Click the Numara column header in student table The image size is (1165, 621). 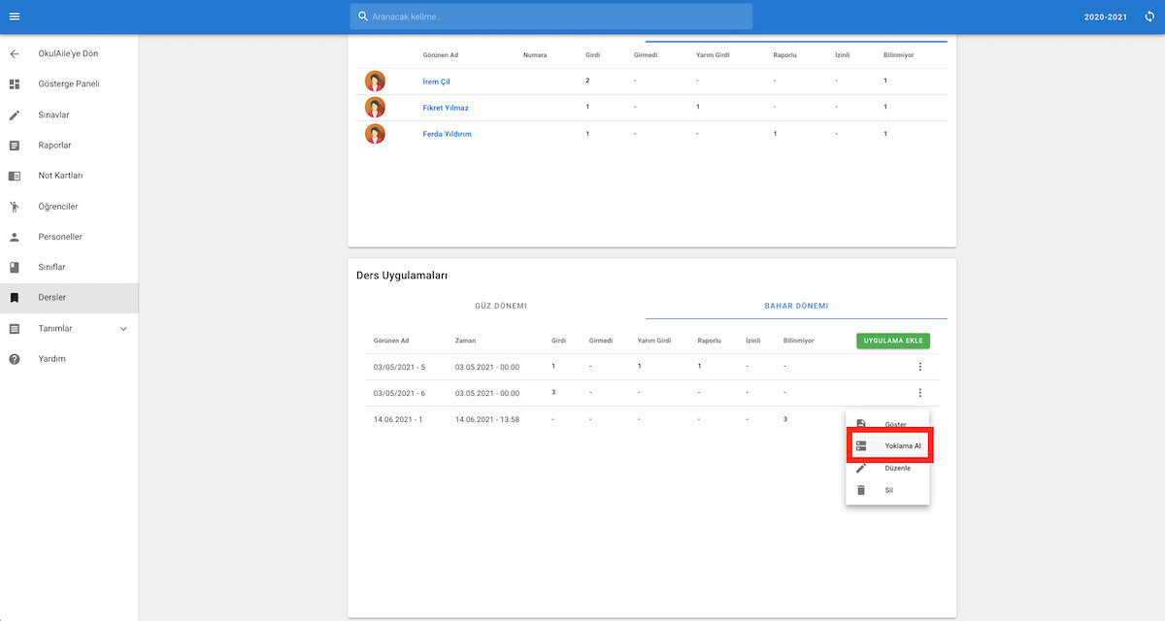(x=535, y=55)
